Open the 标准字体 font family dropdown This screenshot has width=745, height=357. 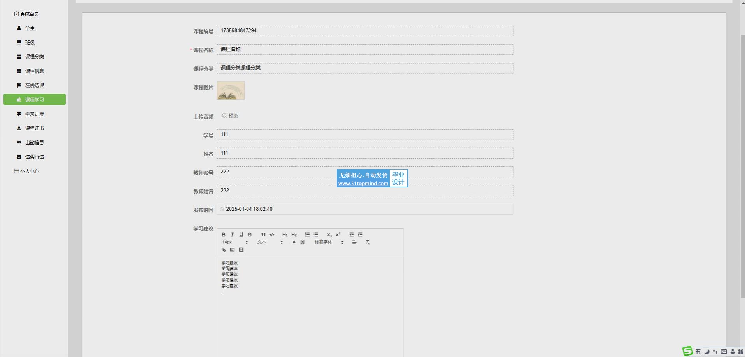(x=329, y=242)
